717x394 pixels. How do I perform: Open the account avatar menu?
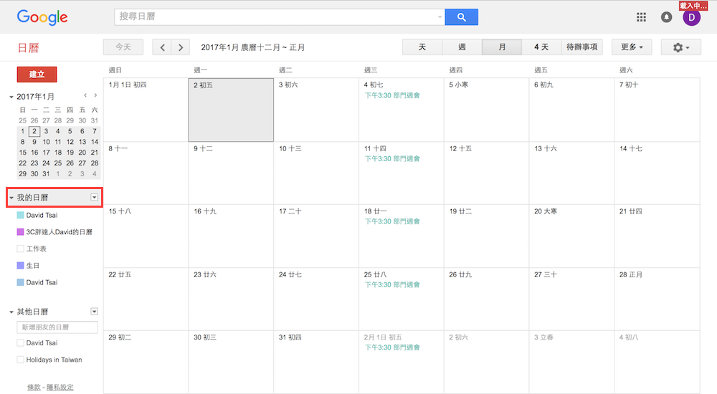691,17
